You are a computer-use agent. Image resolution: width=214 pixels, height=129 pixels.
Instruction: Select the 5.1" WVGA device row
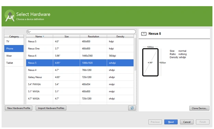80,92
